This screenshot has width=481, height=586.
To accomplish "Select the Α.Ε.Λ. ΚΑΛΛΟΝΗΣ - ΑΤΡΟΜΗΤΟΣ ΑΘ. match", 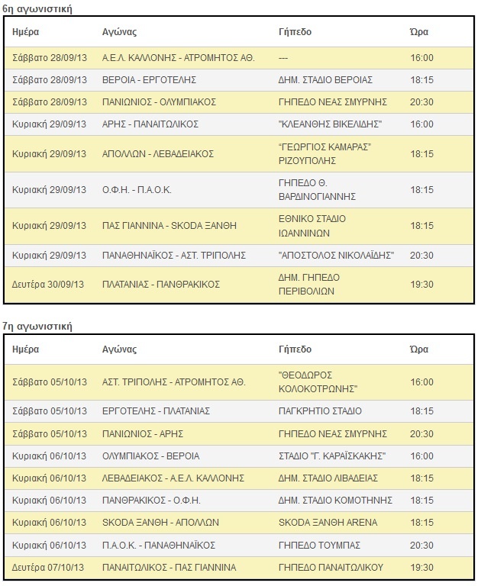I will pos(179,58).
